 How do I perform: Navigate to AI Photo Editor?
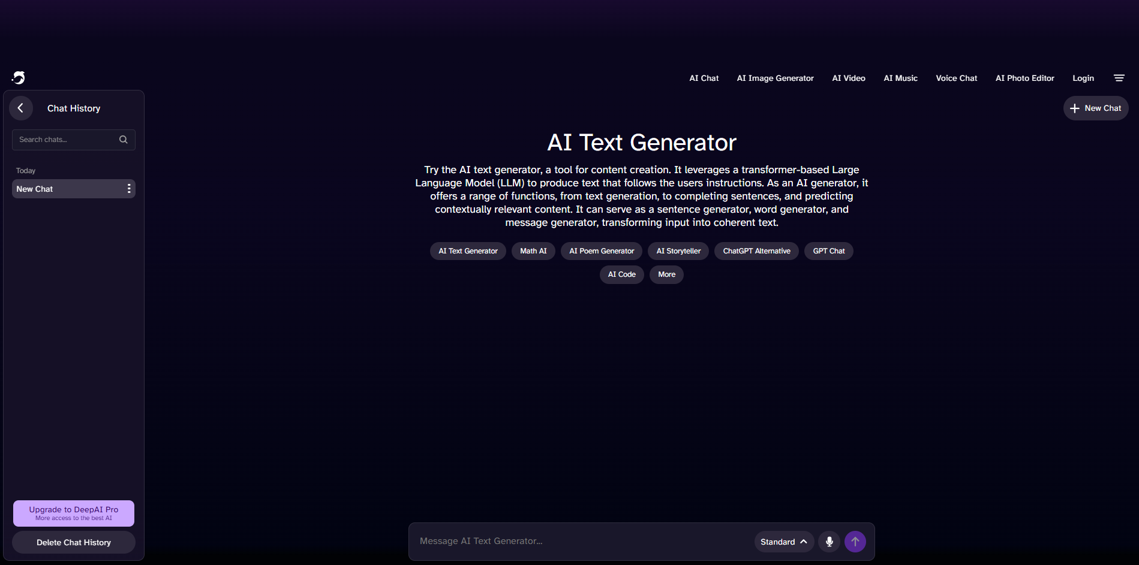click(x=1024, y=77)
